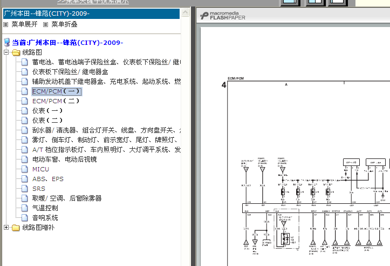Open 刮水器/清洗器 diagram entry
This screenshot has height=266, width=390.
(106, 130)
